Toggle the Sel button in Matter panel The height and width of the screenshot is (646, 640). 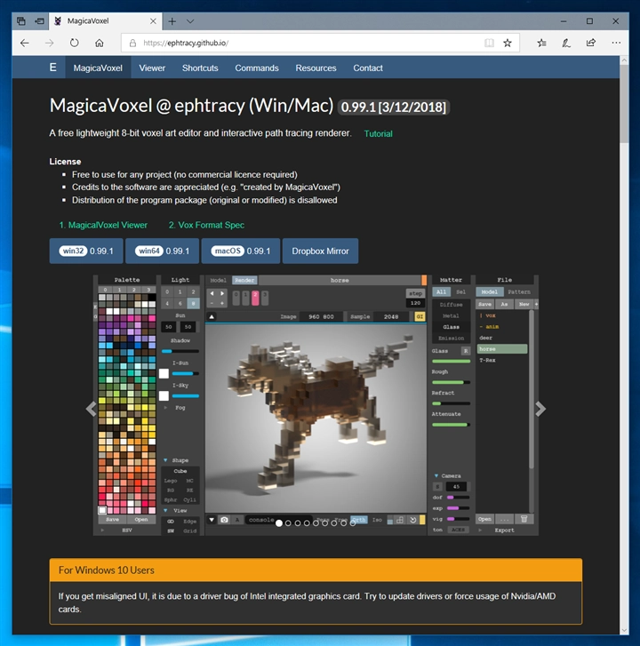[x=460, y=291]
